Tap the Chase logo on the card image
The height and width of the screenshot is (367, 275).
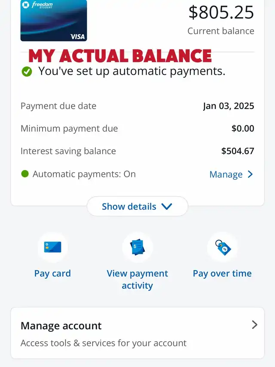click(x=26, y=5)
